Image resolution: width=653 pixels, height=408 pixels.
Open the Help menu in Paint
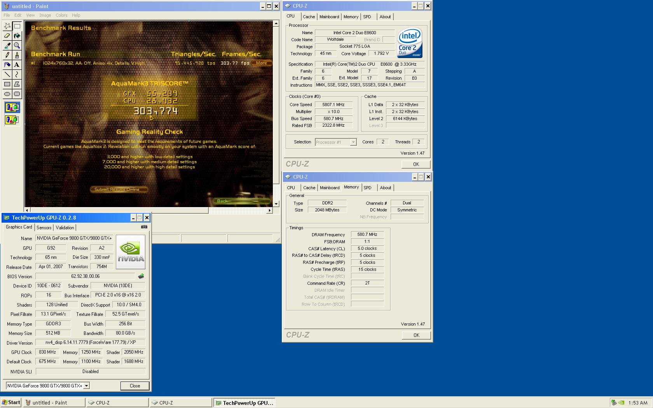point(76,15)
